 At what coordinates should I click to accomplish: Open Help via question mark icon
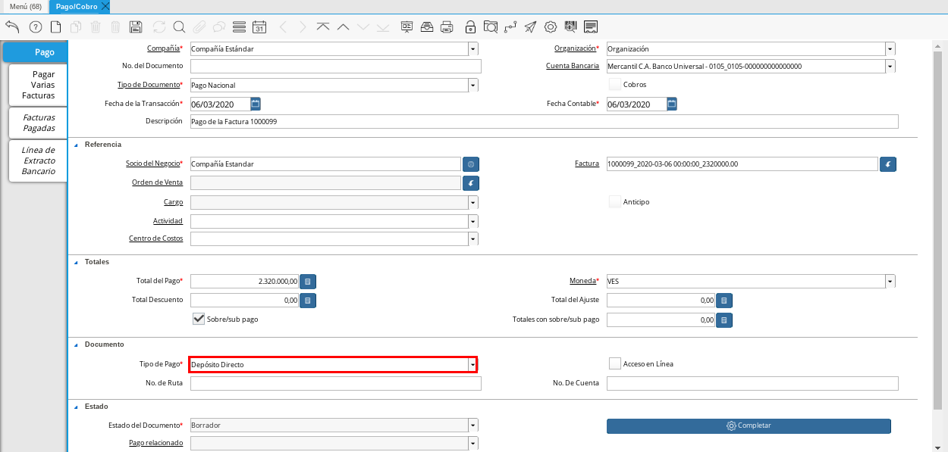pos(35,27)
